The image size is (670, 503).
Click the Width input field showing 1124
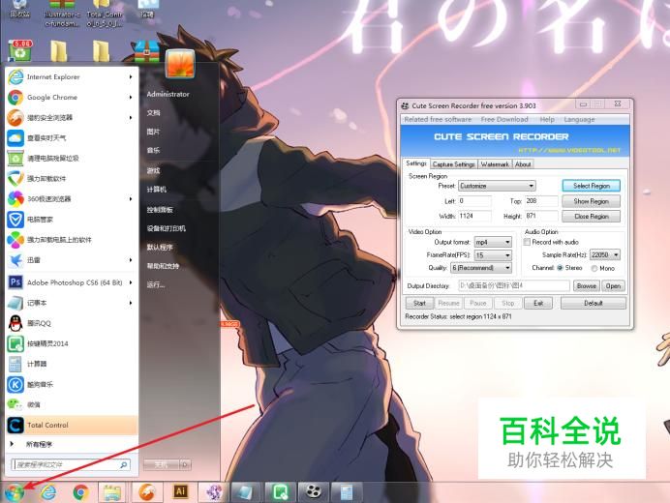(474, 216)
